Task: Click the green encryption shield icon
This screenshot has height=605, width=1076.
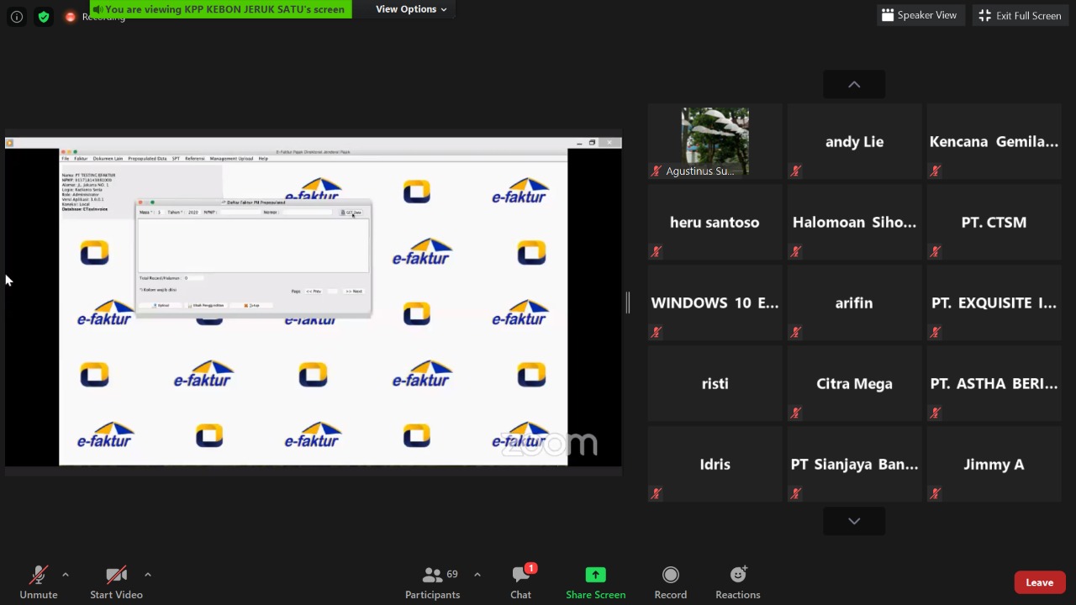Action: 44,16
